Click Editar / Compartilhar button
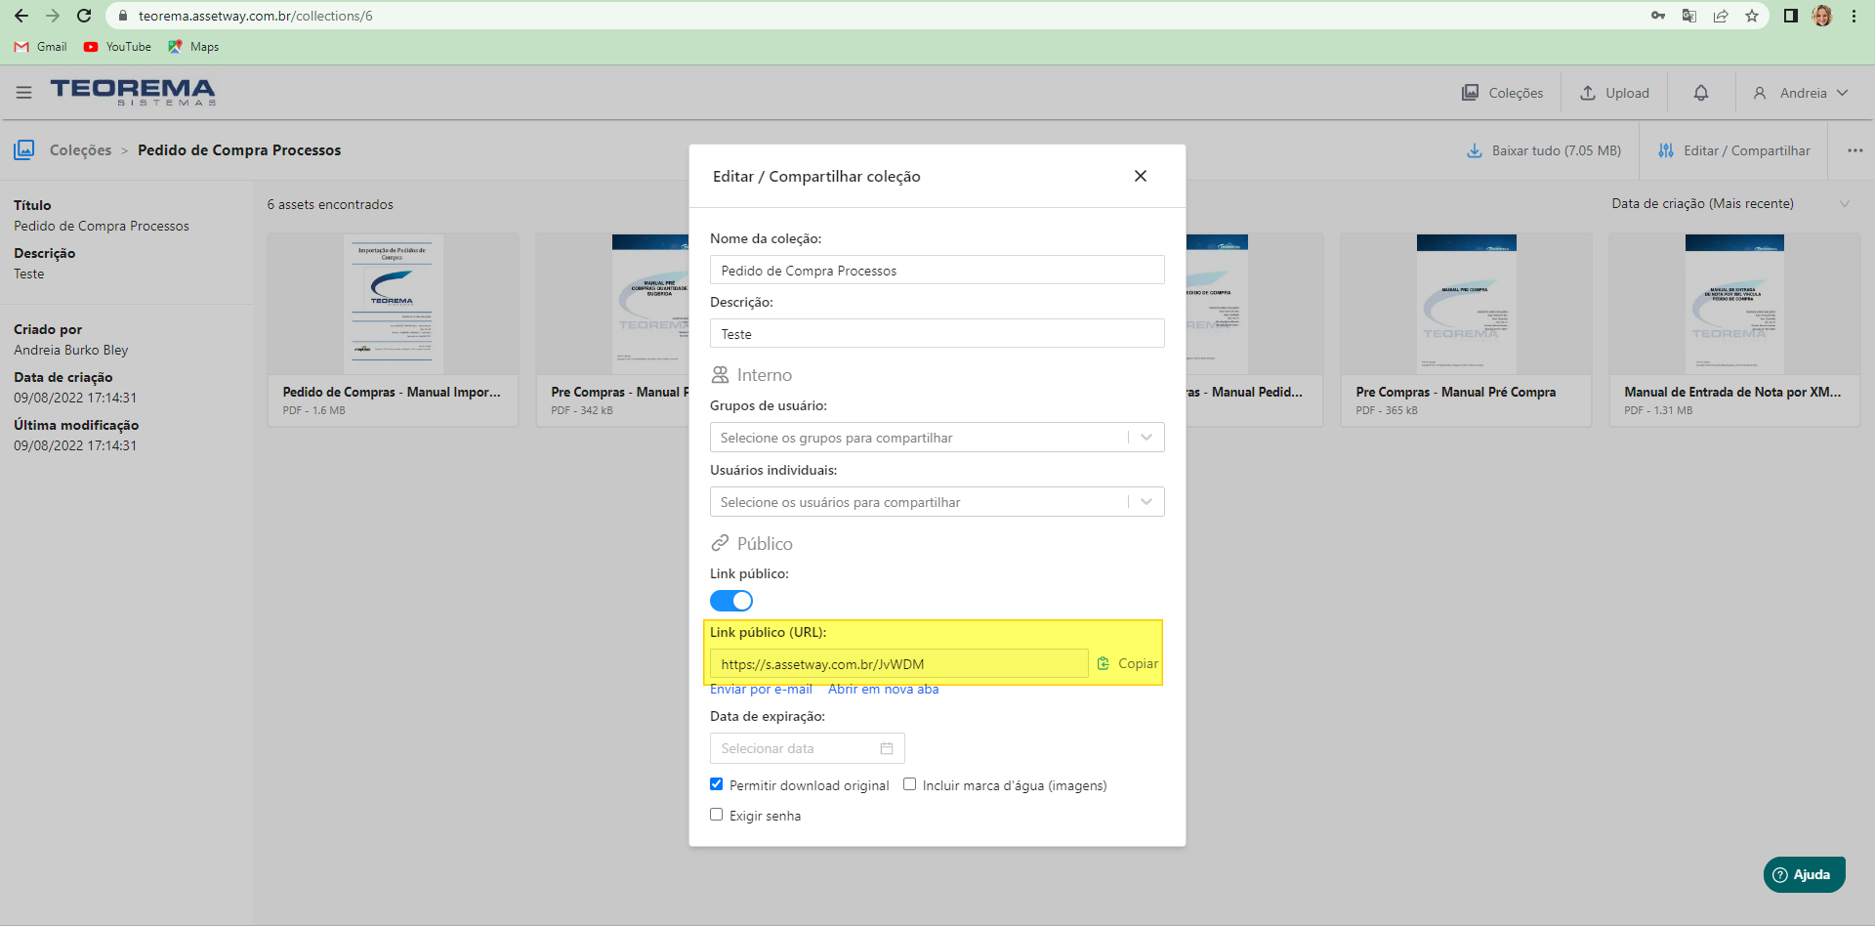The width and height of the screenshot is (1875, 926). pos(1734,150)
